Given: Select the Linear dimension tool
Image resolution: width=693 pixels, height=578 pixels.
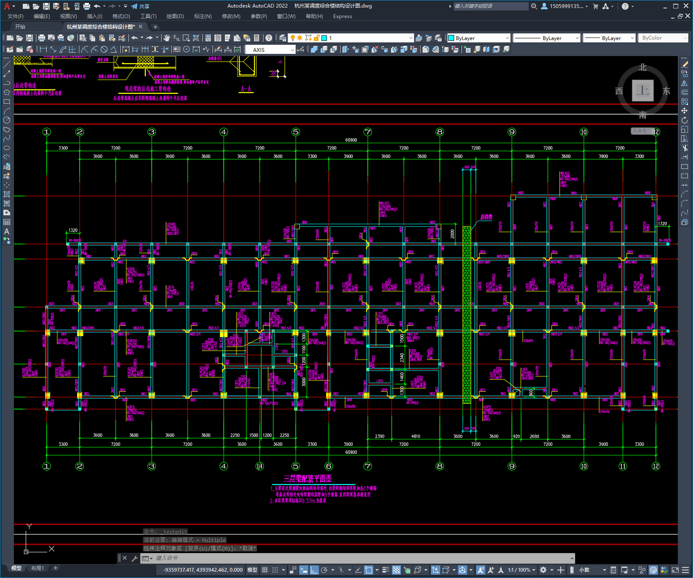Looking at the screenshot, I should tap(43, 49).
